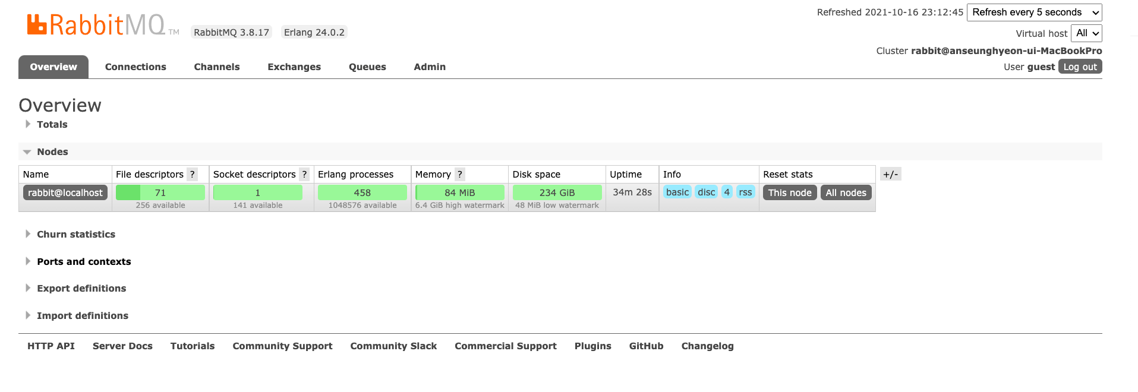
Task: Open the Commercial Support link
Action: point(506,346)
